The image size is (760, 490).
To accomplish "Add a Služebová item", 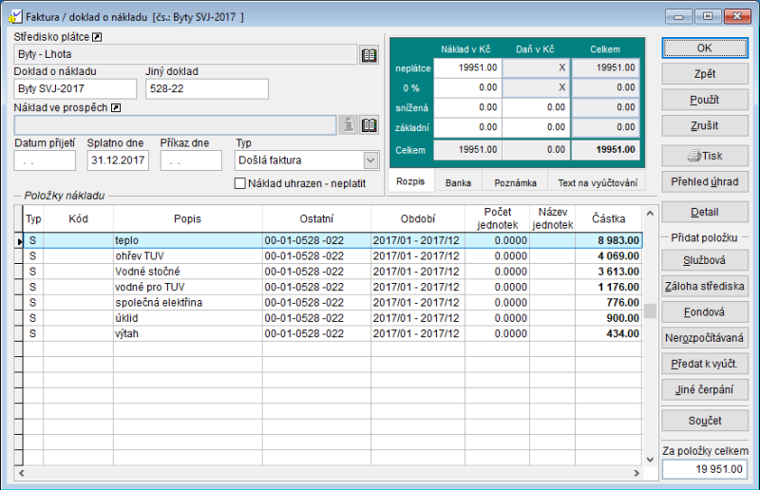I will 704,259.
